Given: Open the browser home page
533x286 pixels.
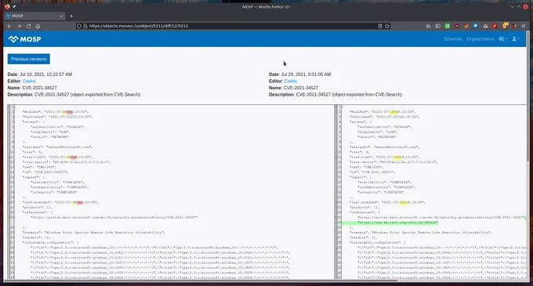Looking at the screenshot, I should tap(38, 26).
